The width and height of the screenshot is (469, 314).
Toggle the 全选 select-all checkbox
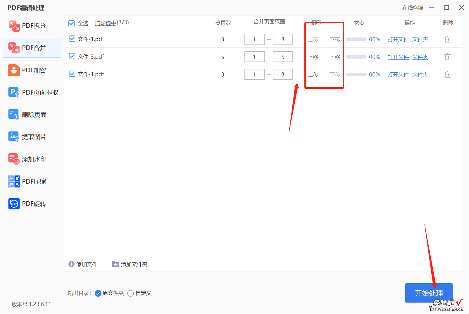(71, 23)
